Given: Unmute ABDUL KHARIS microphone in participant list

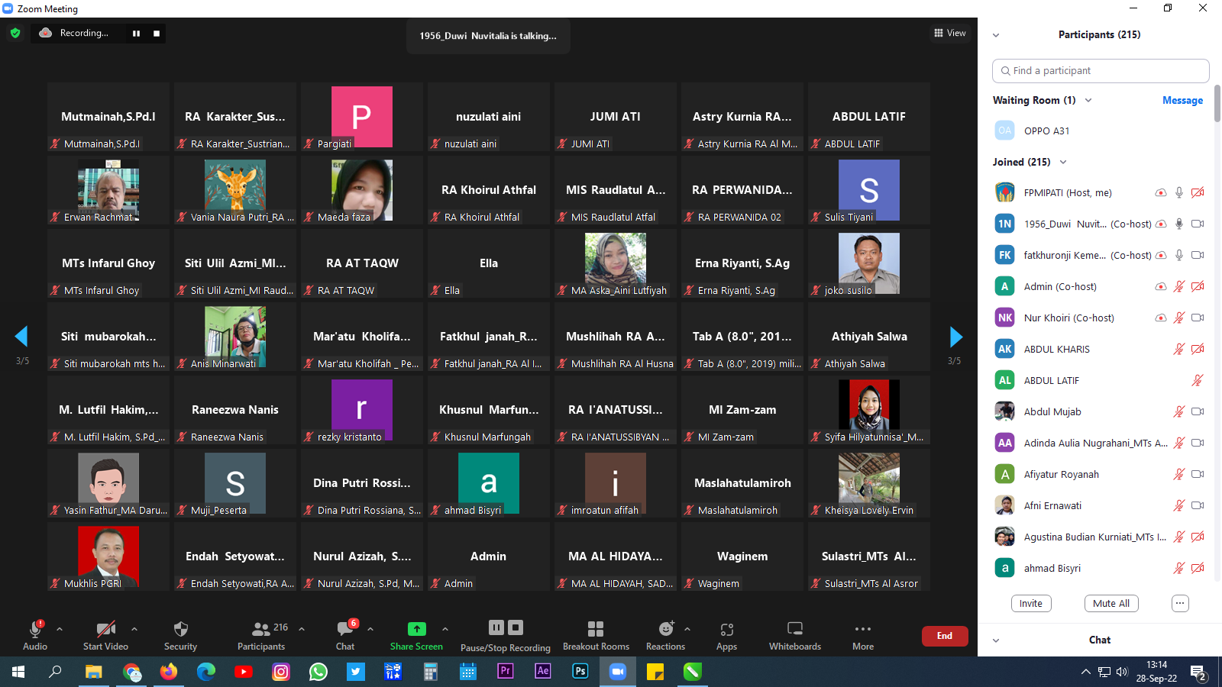Looking at the screenshot, I should click(1178, 349).
